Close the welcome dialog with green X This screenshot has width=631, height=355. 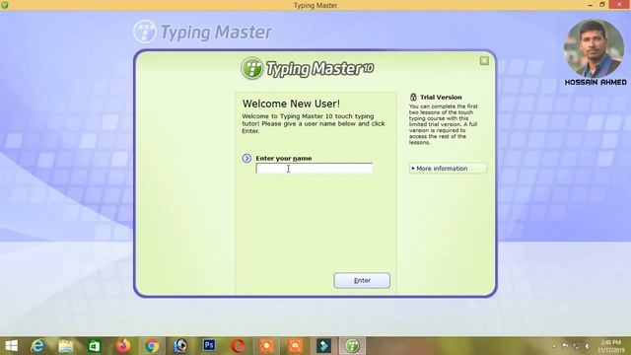coord(484,61)
